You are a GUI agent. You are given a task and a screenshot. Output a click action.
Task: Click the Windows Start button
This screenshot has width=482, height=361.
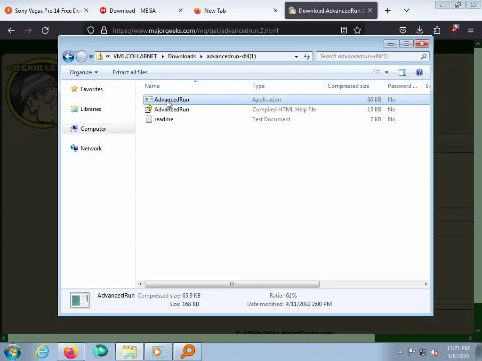pyautogui.click(x=12, y=352)
